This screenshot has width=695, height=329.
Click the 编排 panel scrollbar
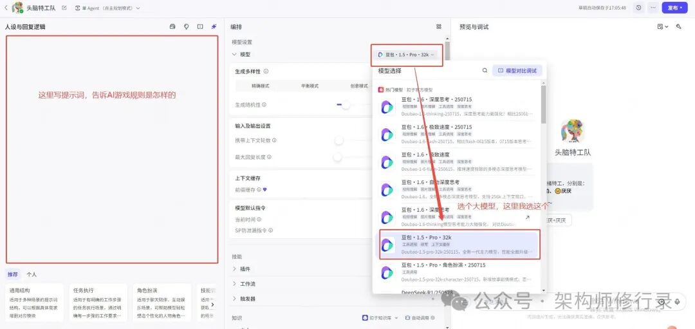(x=448, y=51)
